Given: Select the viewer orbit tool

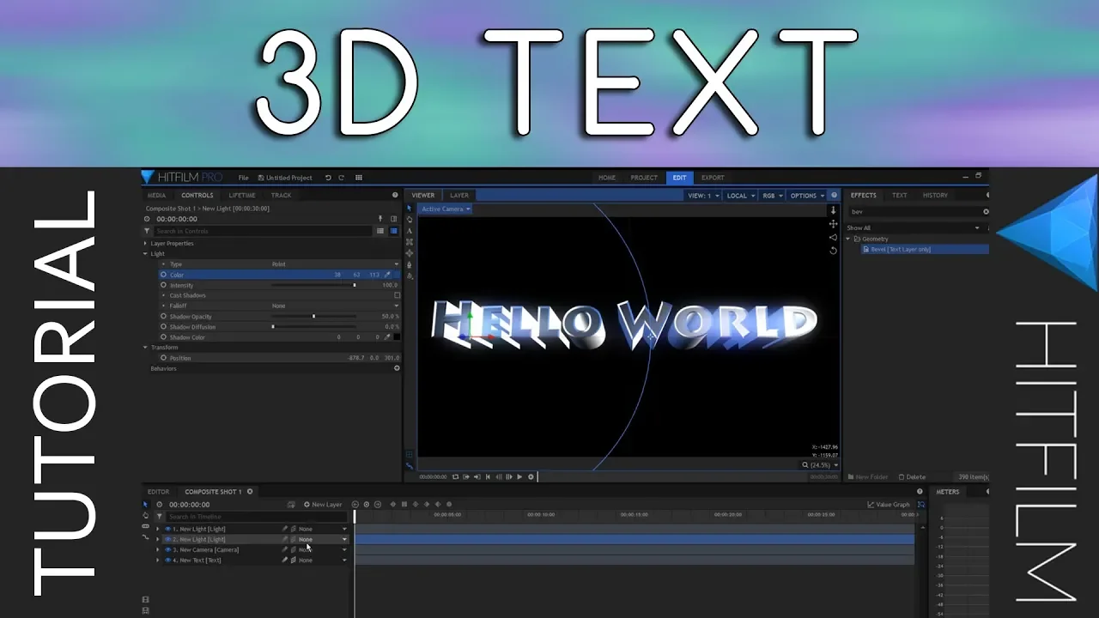Looking at the screenshot, I should click(410, 253).
